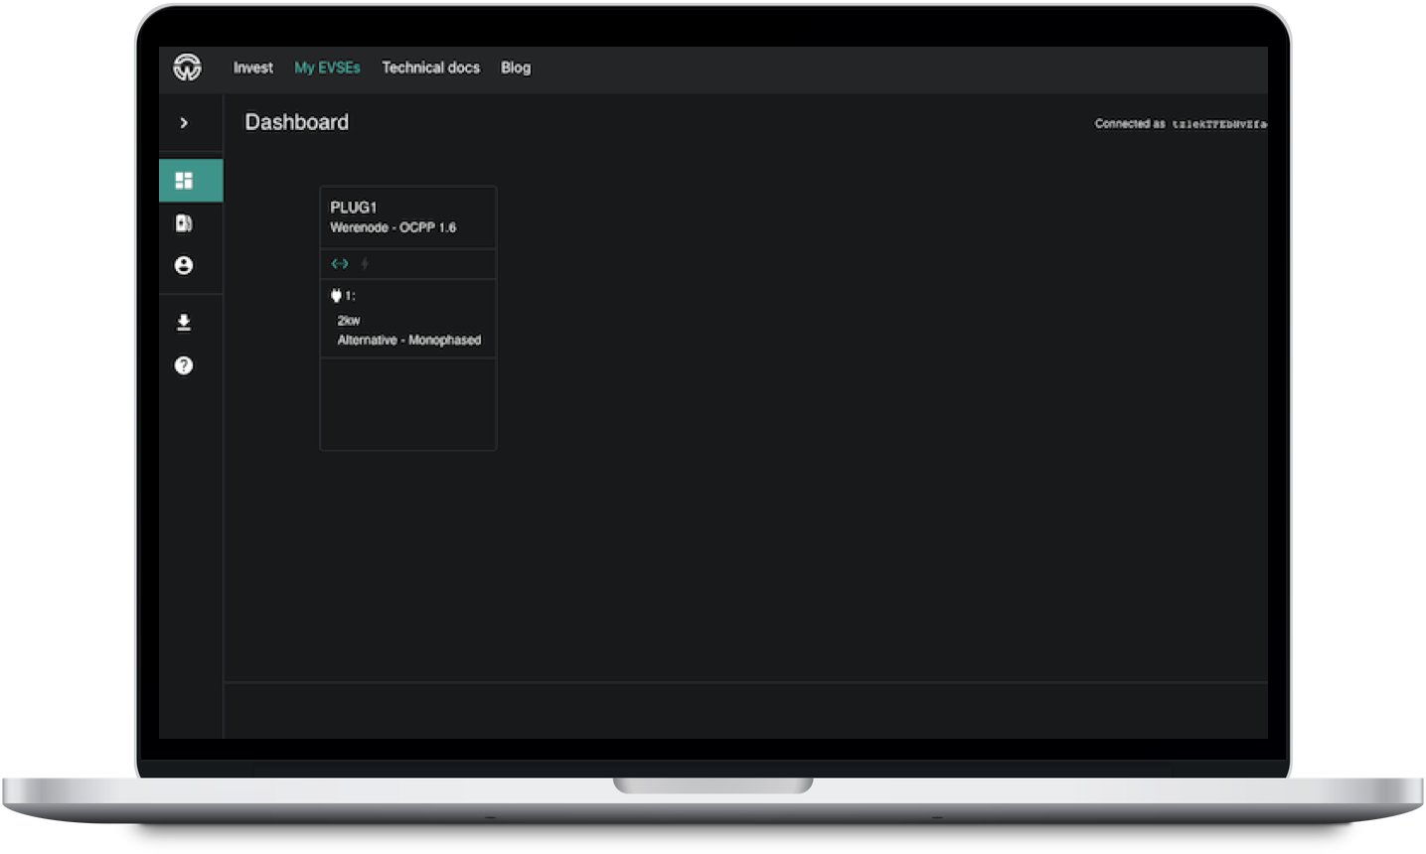
Task: Expand the sidebar with the chevron arrow
Action: (184, 123)
